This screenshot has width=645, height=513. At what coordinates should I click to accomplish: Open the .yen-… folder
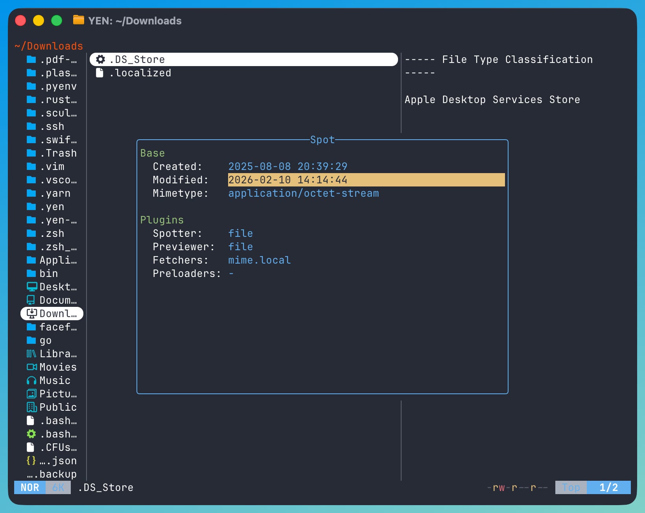[52, 220]
